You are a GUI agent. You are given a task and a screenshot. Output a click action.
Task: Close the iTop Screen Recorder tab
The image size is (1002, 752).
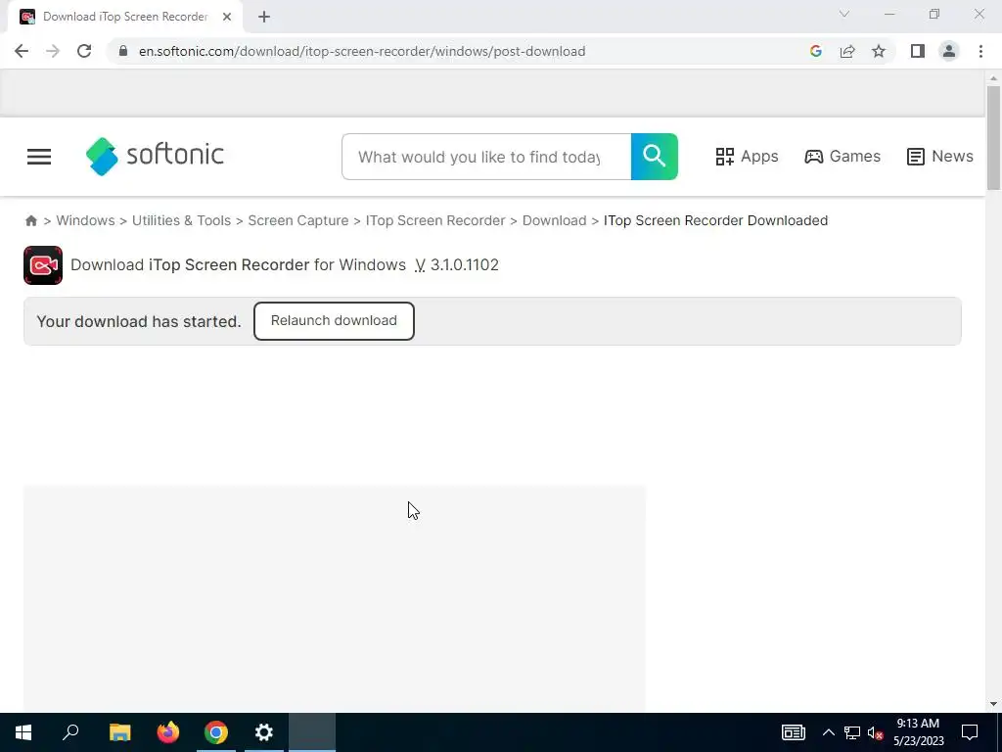[x=227, y=18]
